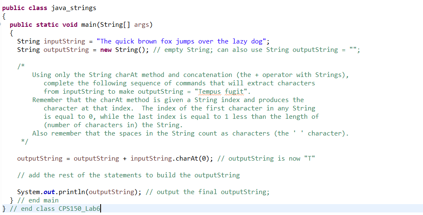Click the String[] parameter type
The height and width of the screenshot is (215, 423).
[115, 25]
